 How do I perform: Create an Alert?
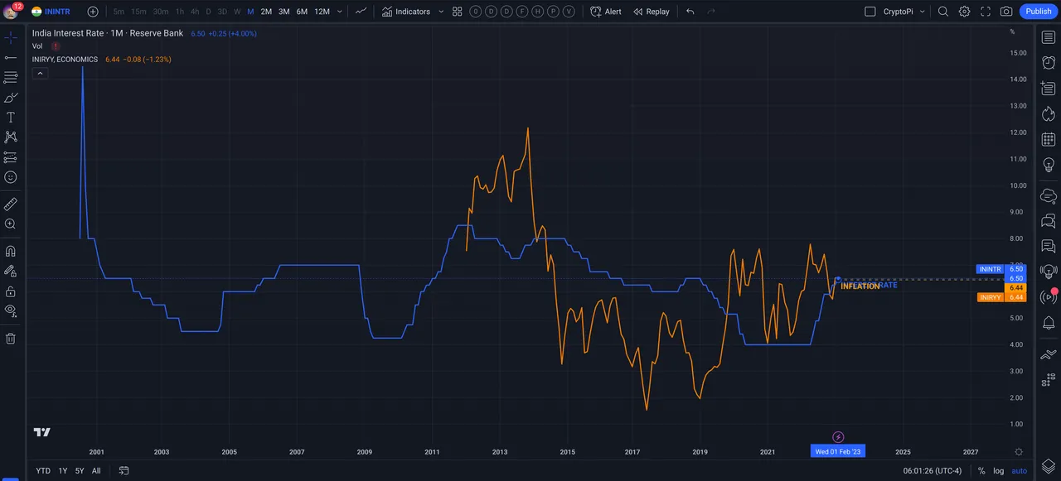pos(606,12)
